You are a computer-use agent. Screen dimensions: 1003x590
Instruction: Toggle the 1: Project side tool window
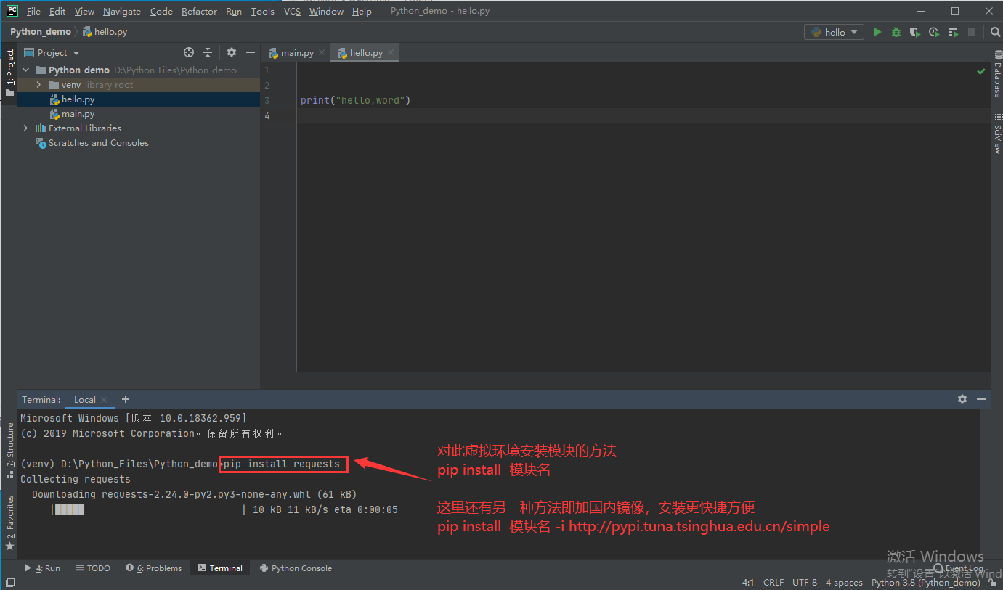[9, 73]
